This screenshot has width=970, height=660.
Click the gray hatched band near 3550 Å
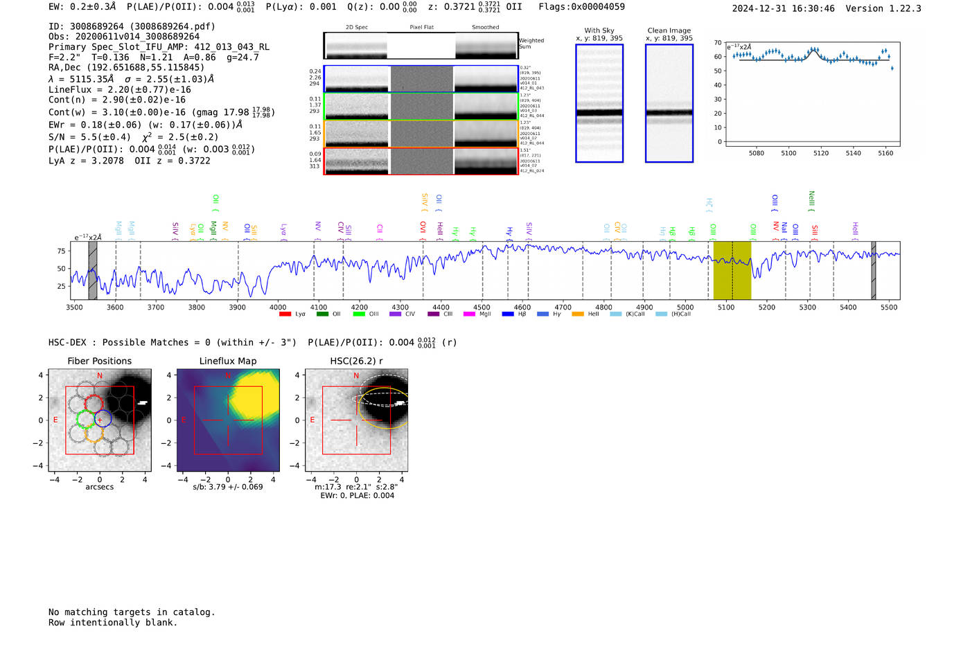pos(93,270)
